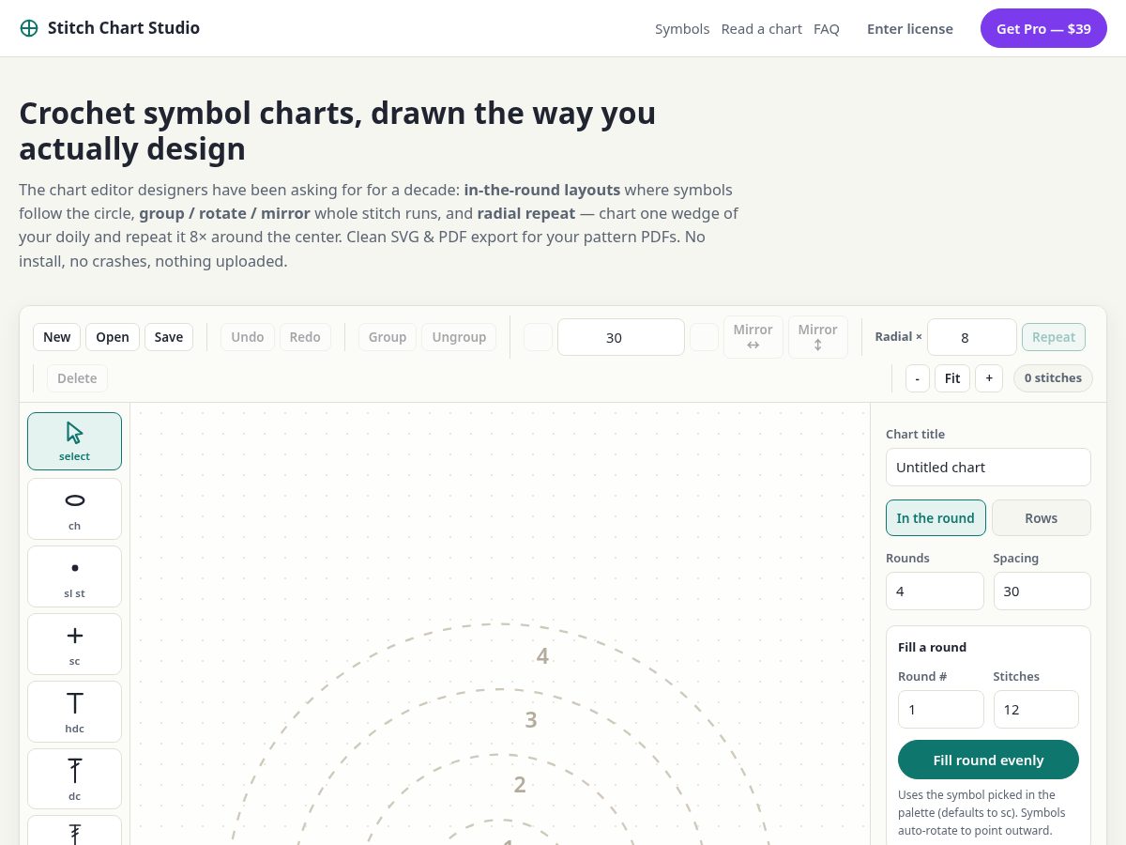Mirror selection horizontally

(753, 337)
